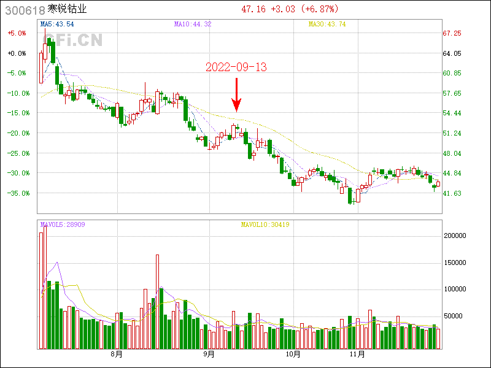Click the MAVOL5:28909 volume label
This screenshot has height=368, width=491.
tap(63, 224)
